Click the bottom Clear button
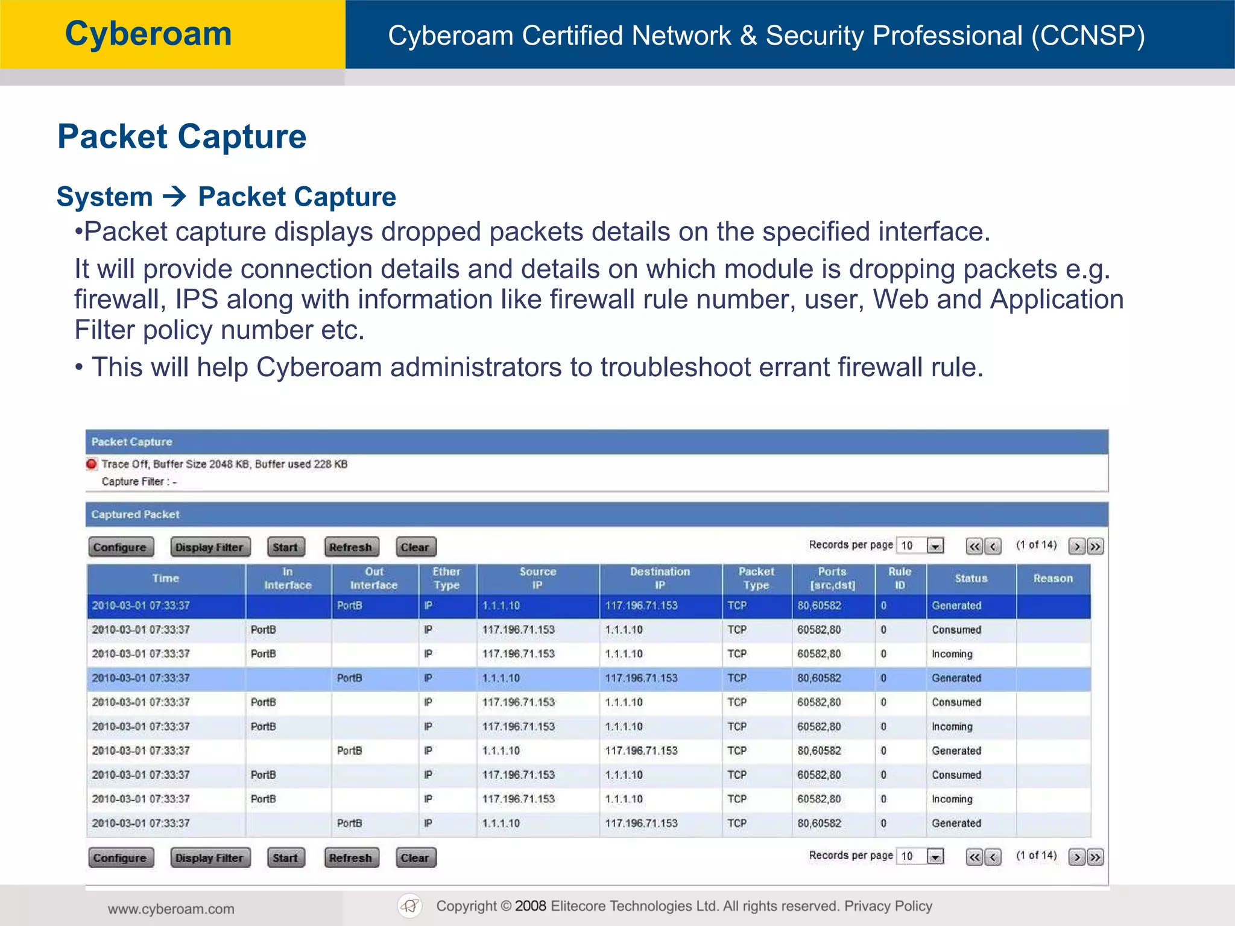The width and height of the screenshot is (1235, 926). (x=415, y=857)
